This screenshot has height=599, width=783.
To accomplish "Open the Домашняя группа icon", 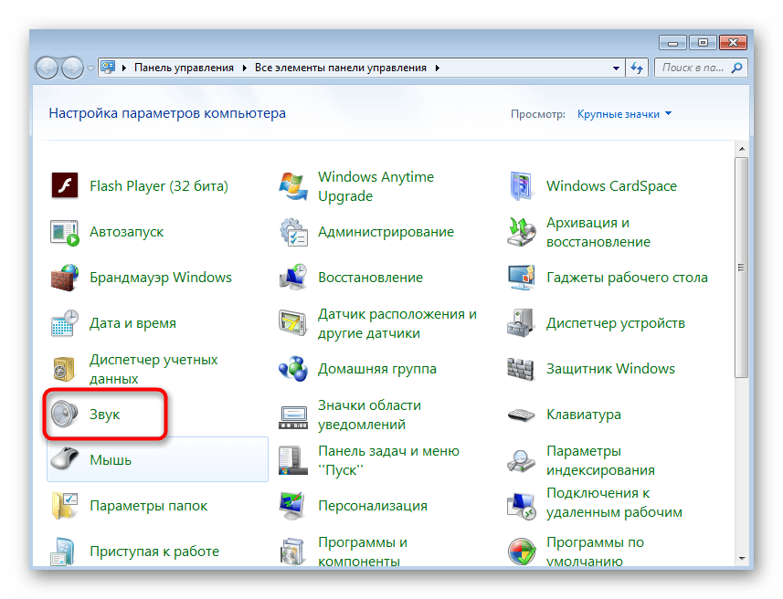I will point(293,369).
